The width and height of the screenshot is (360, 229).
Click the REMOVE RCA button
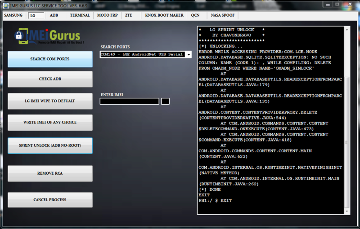[50, 173]
